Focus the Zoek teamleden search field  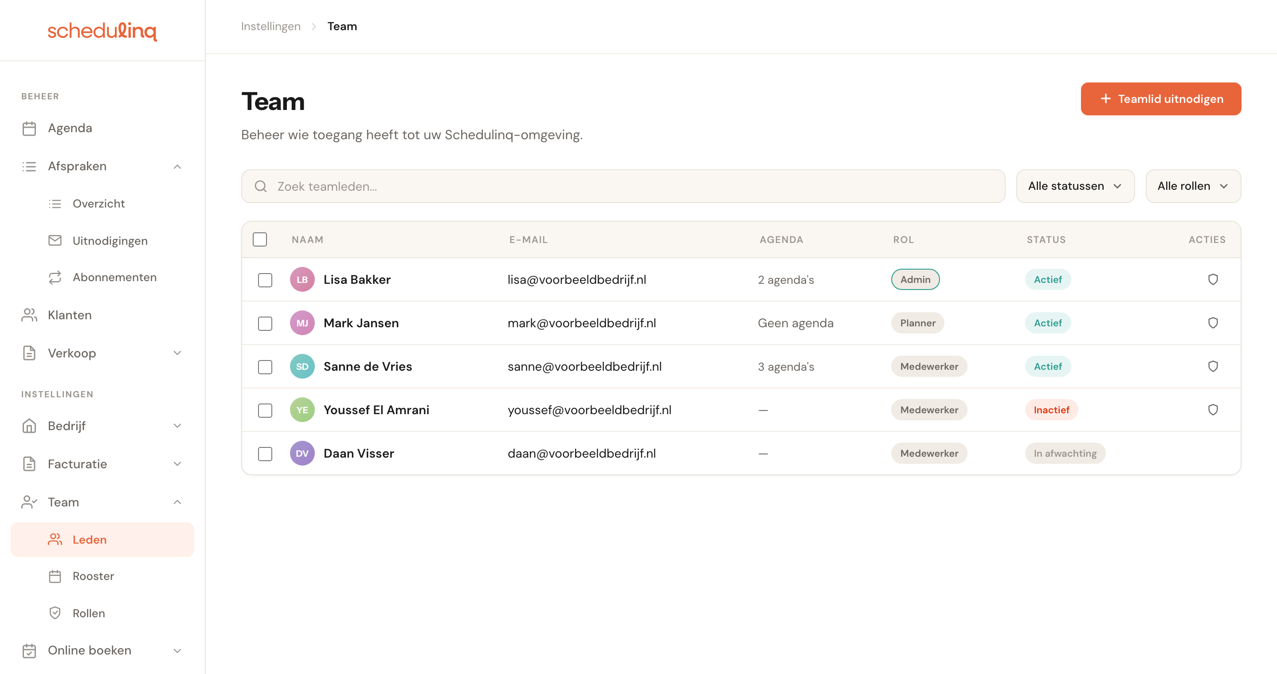click(623, 186)
